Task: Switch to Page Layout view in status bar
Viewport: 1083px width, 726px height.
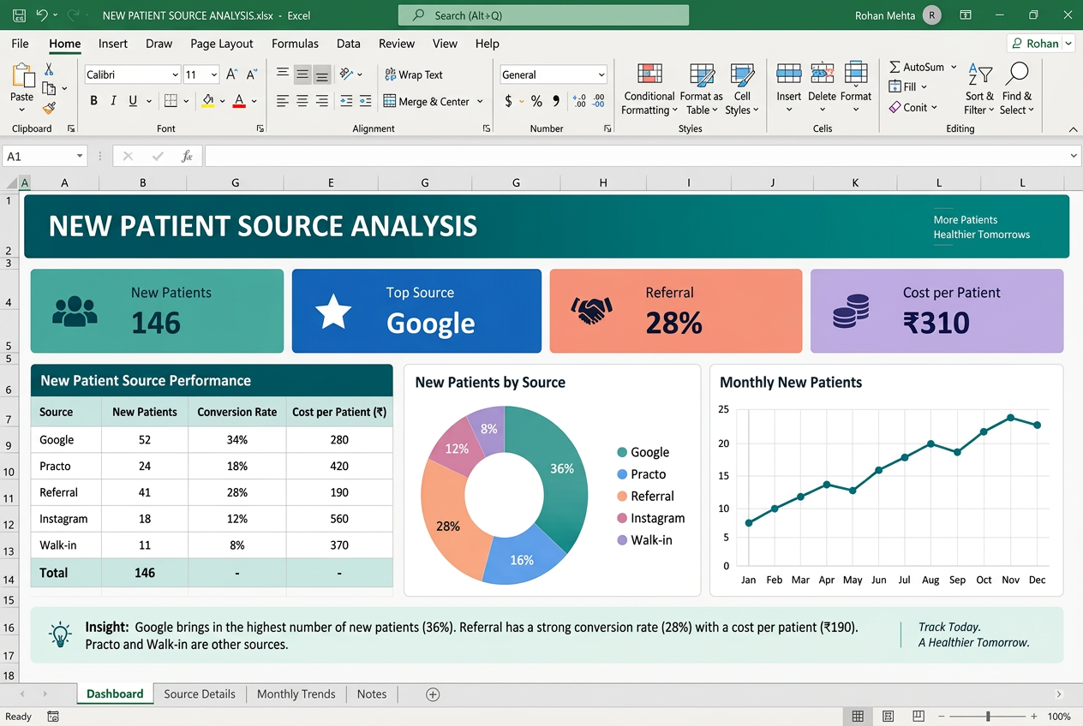Action: pyautogui.click(x=889, y=717)
